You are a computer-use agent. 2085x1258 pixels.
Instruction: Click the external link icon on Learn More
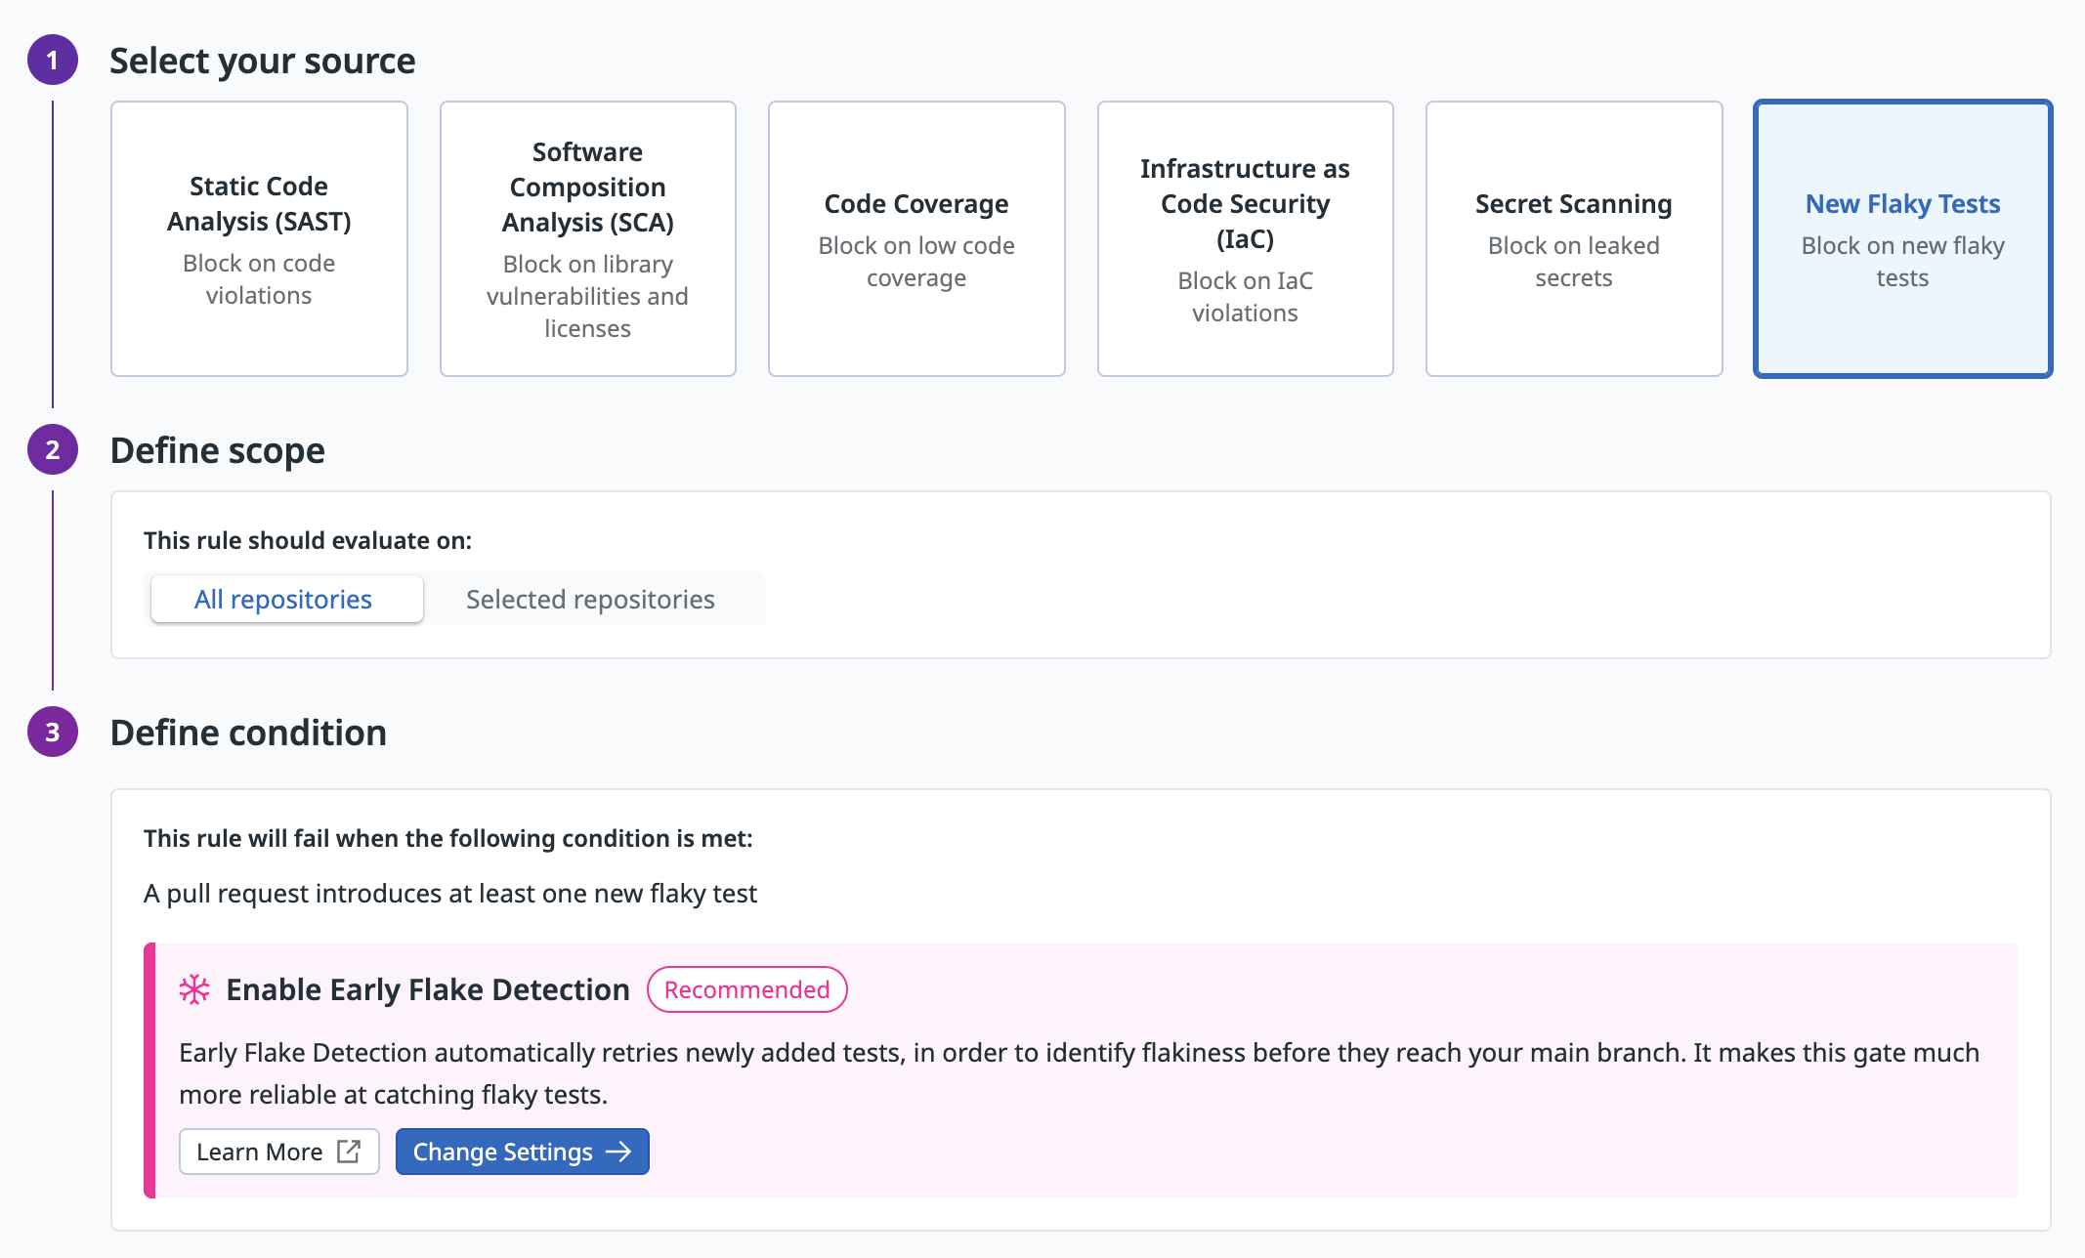[349, 1152]
